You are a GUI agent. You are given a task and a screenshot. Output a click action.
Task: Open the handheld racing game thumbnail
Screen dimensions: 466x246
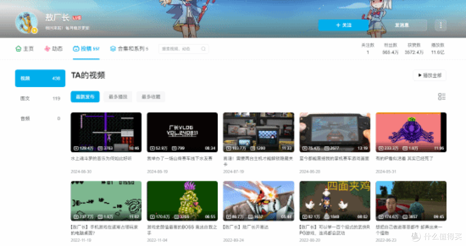[x=335, y=132]
